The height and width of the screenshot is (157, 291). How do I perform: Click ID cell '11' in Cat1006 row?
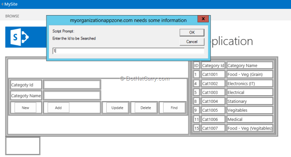tap(197, 119)
